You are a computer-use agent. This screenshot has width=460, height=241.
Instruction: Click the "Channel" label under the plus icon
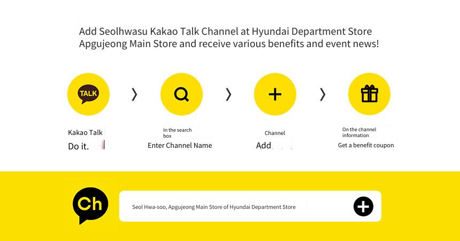pyautogui.click(x=275, y=133)
